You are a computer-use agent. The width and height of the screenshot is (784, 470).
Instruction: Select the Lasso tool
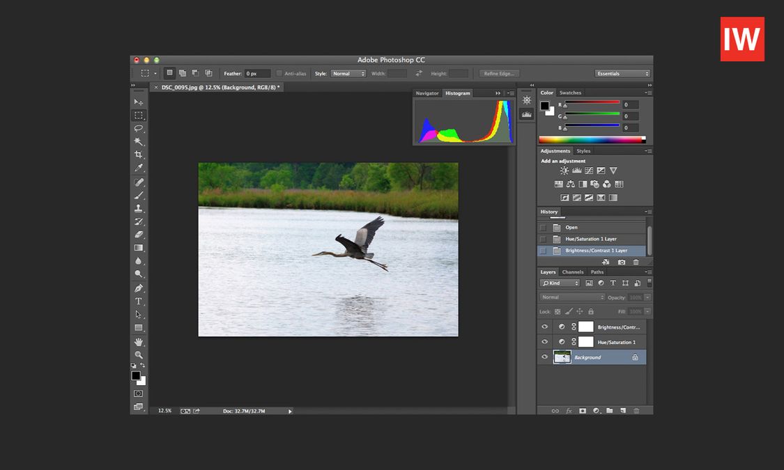pos(139,128)
